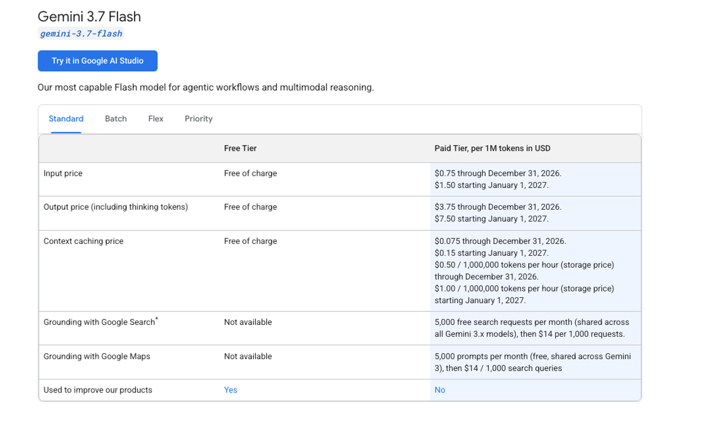This screenshot has height=426, width=705.
Task: Click $0.75 through December 31, 2026 text
Action: click(498, 173)
